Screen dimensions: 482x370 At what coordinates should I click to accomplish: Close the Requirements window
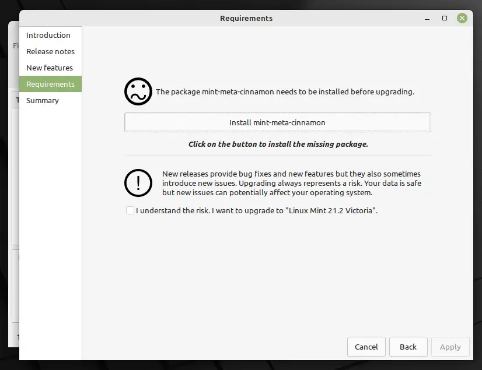(x=462, y=18)
